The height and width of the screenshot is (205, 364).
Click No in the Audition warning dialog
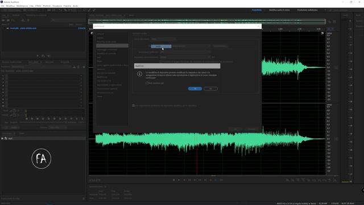(x=210, y=89)
